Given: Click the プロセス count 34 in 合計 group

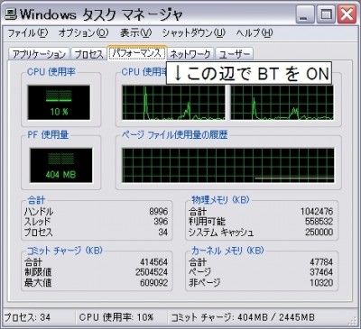Looking at the screenshot, I should 163,232.
